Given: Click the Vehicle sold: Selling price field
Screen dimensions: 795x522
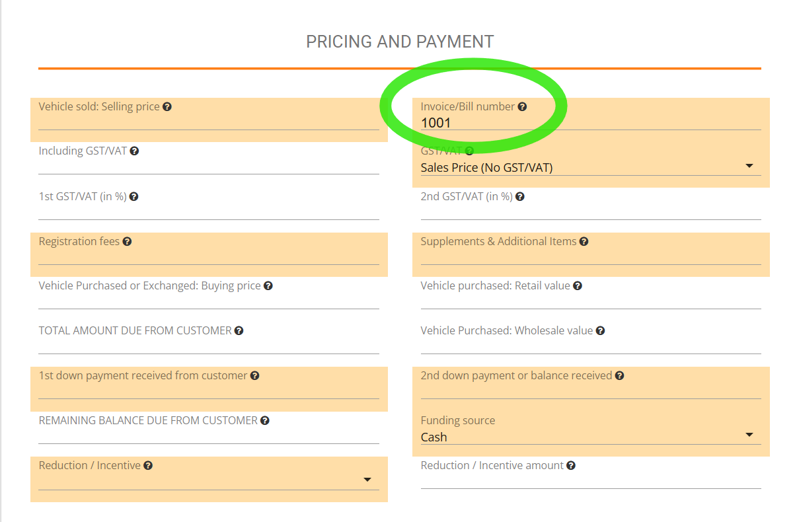Looking at the screenshot, I should [x=208, y=122].
